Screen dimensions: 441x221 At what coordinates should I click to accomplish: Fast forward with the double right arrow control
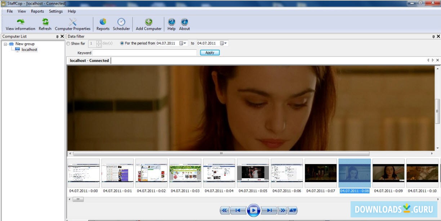[282, 210]
